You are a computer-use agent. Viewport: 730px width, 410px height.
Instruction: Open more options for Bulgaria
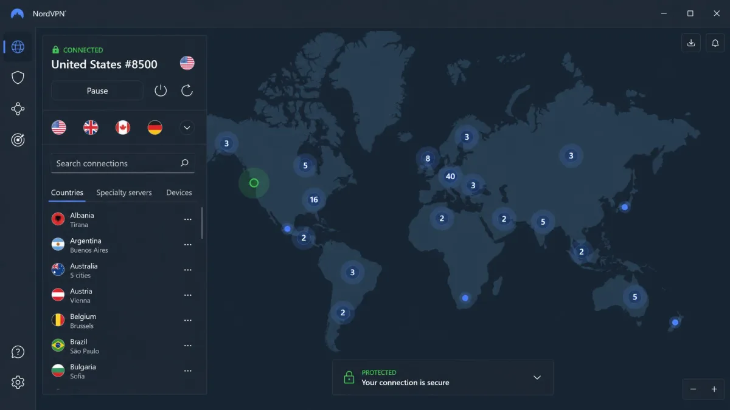pos(188,371)
